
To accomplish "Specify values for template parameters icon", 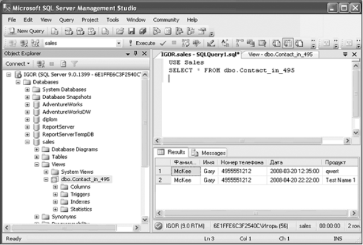I will coord(225,43).
